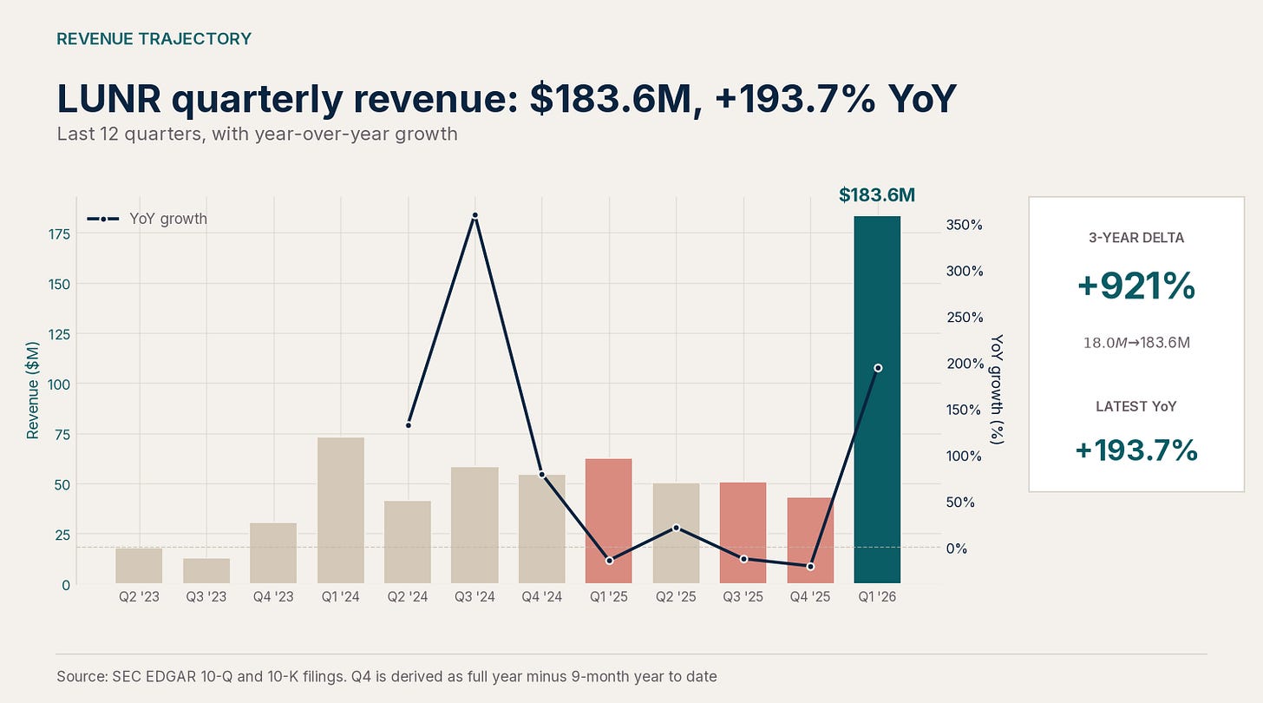This screenshot has width=1263, height=703.
Task: Click the "YoY growth (%)" right axis title
Action: (997, 390)
